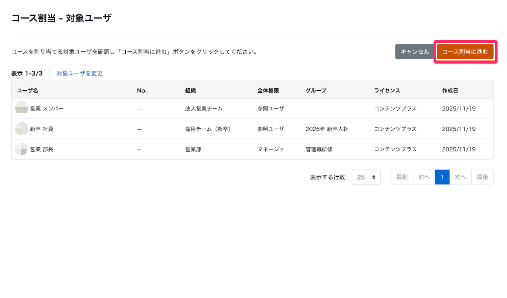Viewport: 507px width, 298px height.
Task: Select the user name 営業 メンバー
Action: [x=47, y=109]
